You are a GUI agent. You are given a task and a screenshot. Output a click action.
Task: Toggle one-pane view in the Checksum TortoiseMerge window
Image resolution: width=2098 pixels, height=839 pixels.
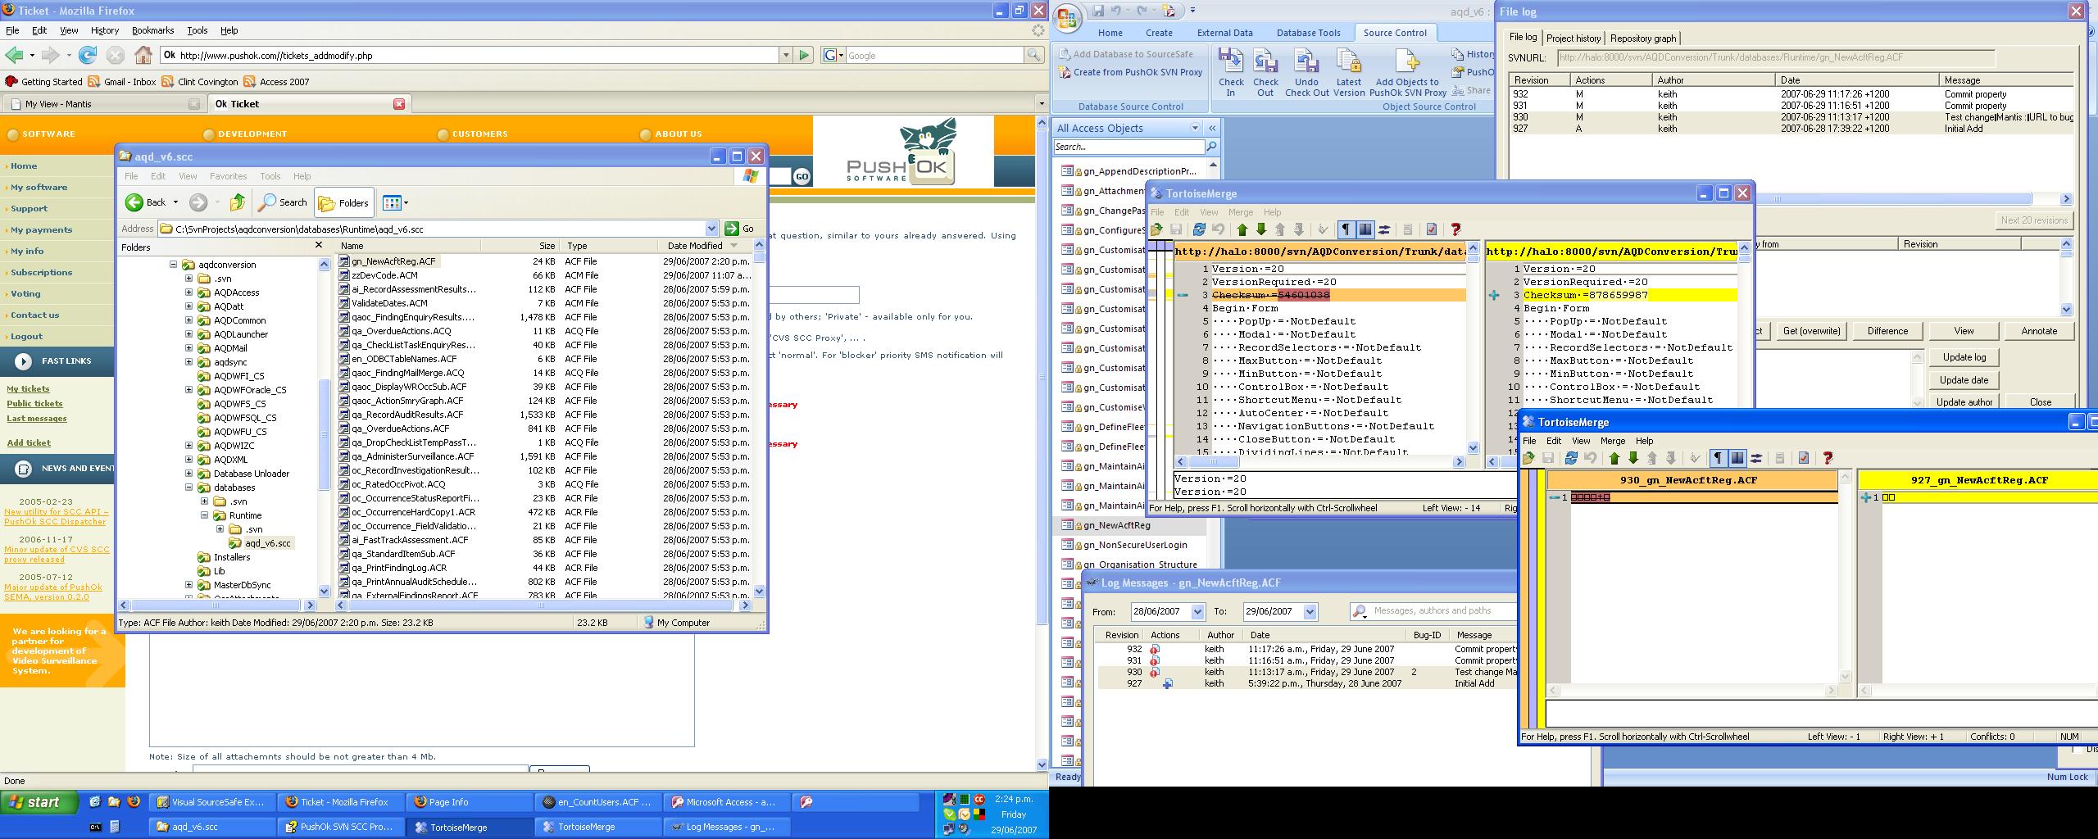point(1365,229)
